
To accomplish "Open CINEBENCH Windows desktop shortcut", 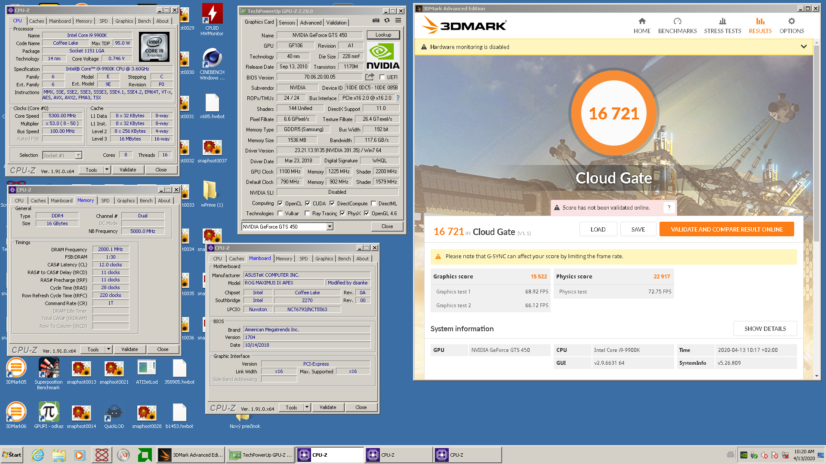I will (212, 64).
